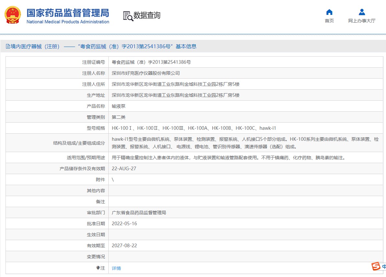Image resolution: width=386 pixels, height=277 pixels.
Task: Click the 注册证编号 value 粤食药监械 cell
Action: click(151, 62)
